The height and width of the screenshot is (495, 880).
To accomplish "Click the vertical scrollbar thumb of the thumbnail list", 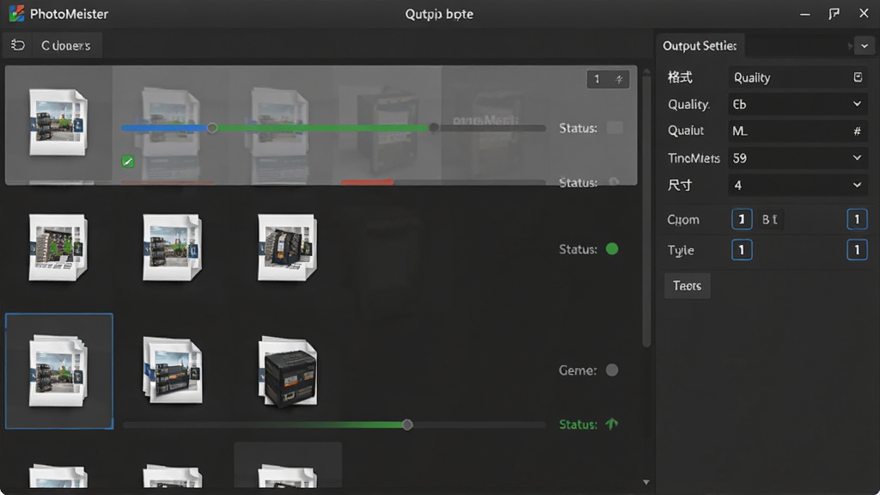I will point(646,211).
